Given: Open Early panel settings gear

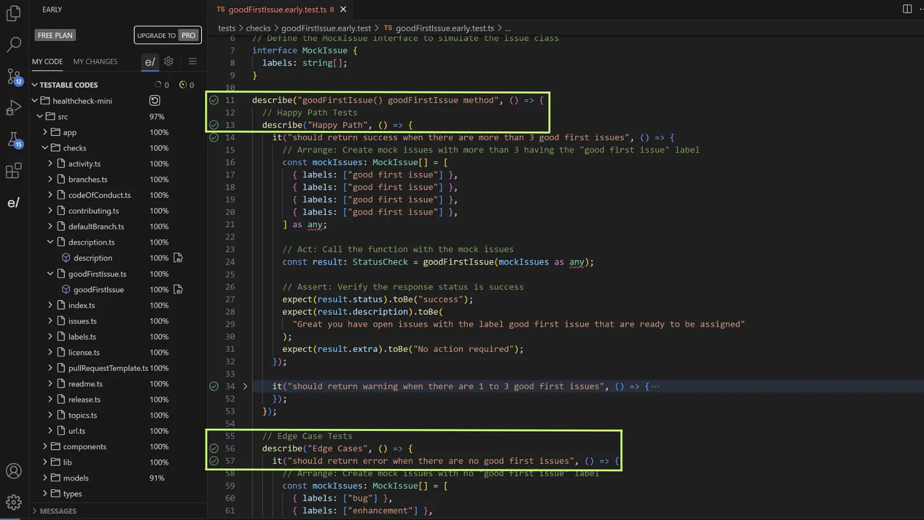Looking at the screenshot, I should pos(169,61).
